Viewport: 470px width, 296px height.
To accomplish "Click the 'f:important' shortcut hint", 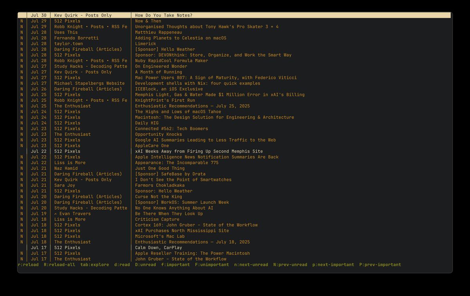I will [175, 265].
